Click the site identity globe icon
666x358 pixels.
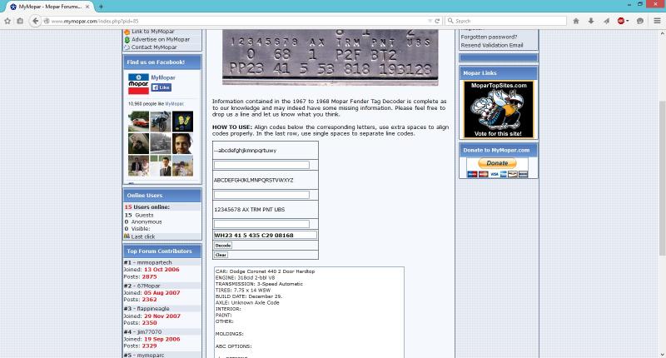click(x=47, y=21)
